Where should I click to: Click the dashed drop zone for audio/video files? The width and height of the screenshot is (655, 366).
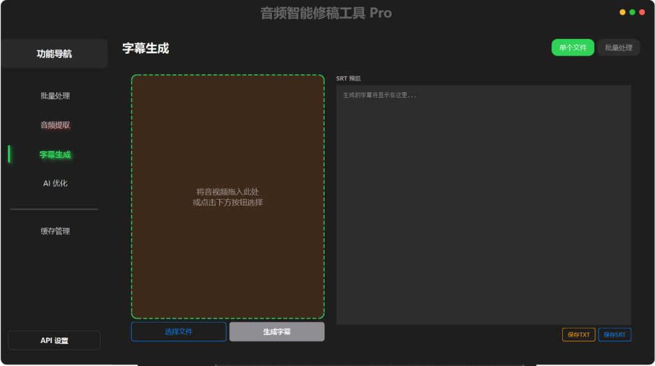point(228,197)
